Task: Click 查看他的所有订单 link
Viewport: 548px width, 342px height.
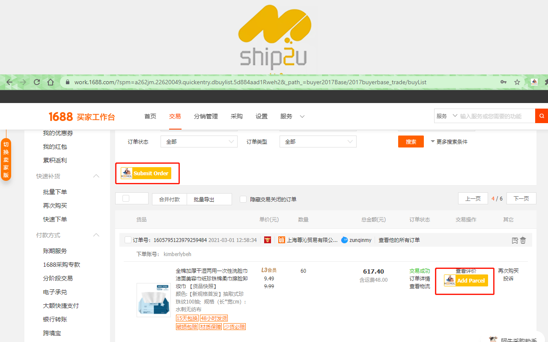Action: pyautogui.click(x=399, y=240)
